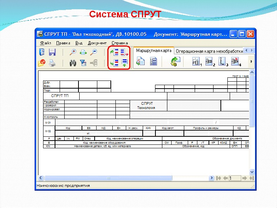Click the Профиль и размеры header
Image resolution: width=277 pixels, height=208 pixels.
click(209, 128)
